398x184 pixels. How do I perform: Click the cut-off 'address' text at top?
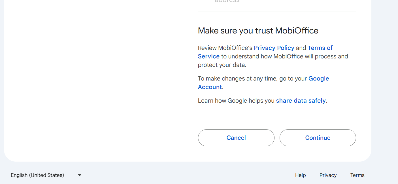(x=227, y=1)
